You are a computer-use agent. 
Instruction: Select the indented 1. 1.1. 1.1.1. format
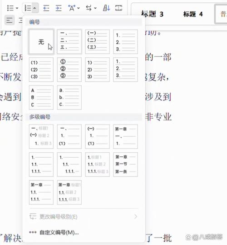(x=69, y=165)
